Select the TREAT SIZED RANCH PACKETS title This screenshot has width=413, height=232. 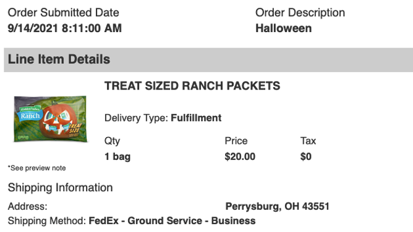pyautogui.click(x=192, y=86)
